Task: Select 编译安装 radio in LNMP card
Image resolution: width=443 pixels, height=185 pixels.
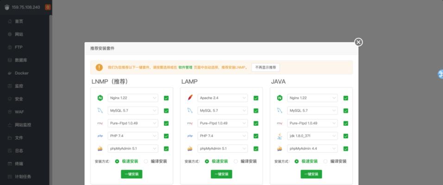Action: click(x=146, y=161)
